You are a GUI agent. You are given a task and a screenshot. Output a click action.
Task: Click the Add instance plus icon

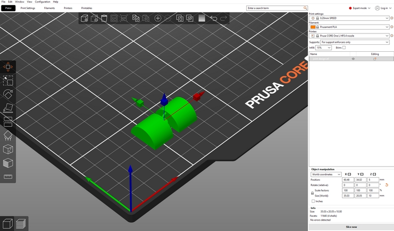tap(158, 18)
